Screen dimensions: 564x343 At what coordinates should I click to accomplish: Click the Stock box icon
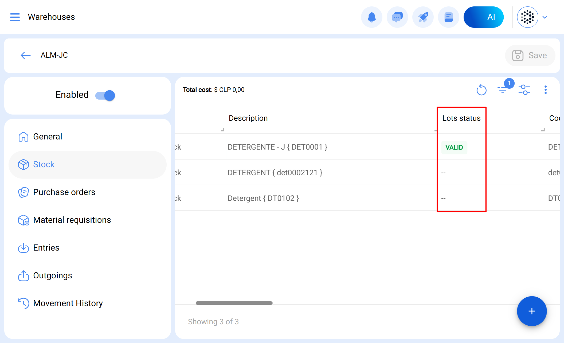click(x=23, y=164)
